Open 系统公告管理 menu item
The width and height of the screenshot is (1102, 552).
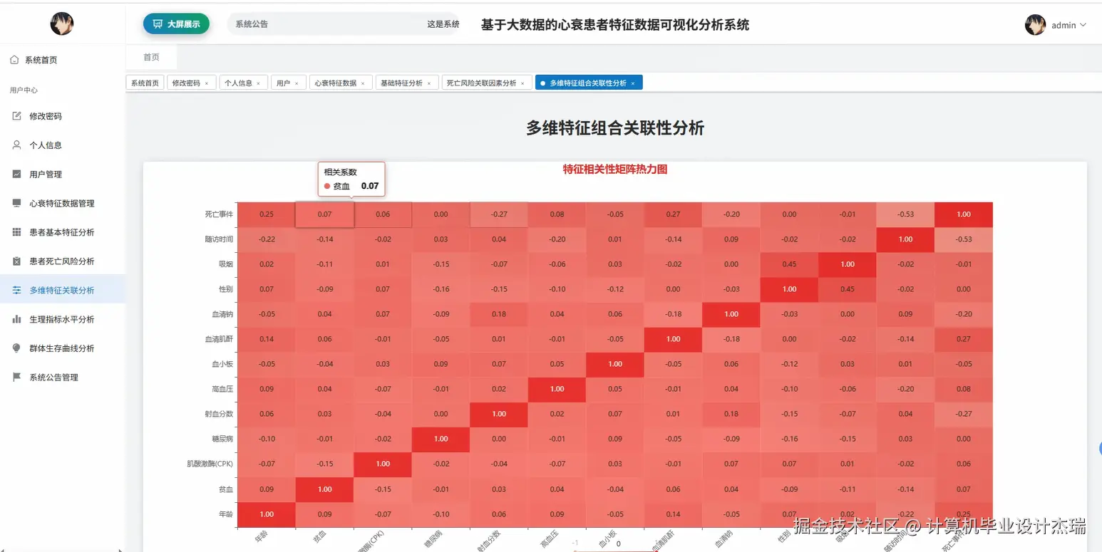(63, 377)
